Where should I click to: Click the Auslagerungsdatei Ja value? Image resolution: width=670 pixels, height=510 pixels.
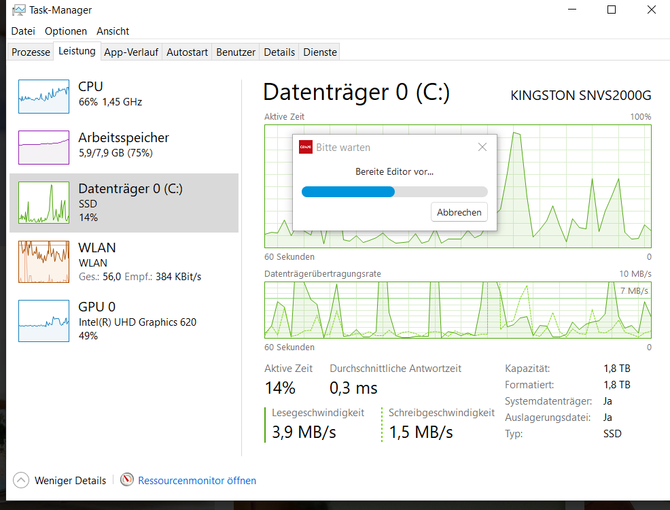coord(607,418)
